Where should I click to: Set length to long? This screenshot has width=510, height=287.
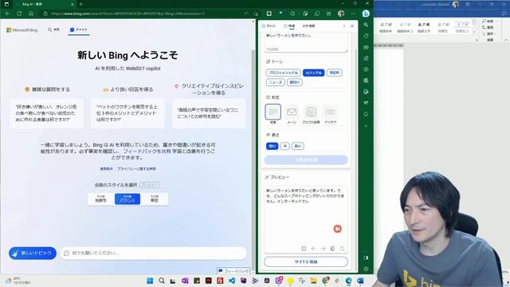point(297,146)
